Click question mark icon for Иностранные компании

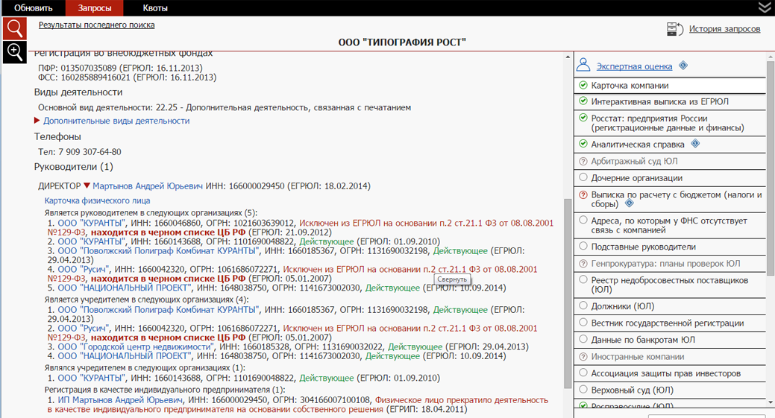(x=583, y=356)
